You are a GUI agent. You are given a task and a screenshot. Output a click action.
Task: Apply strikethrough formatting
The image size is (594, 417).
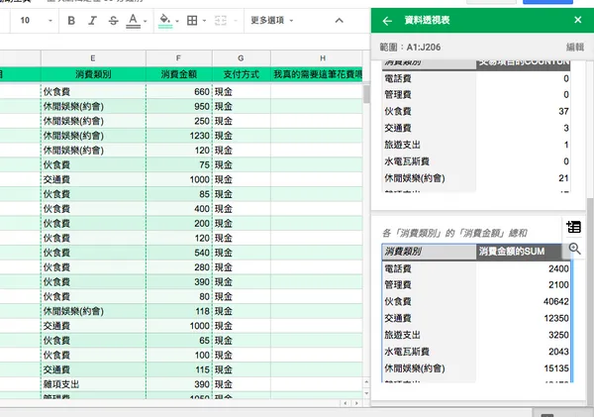point(113,21)
